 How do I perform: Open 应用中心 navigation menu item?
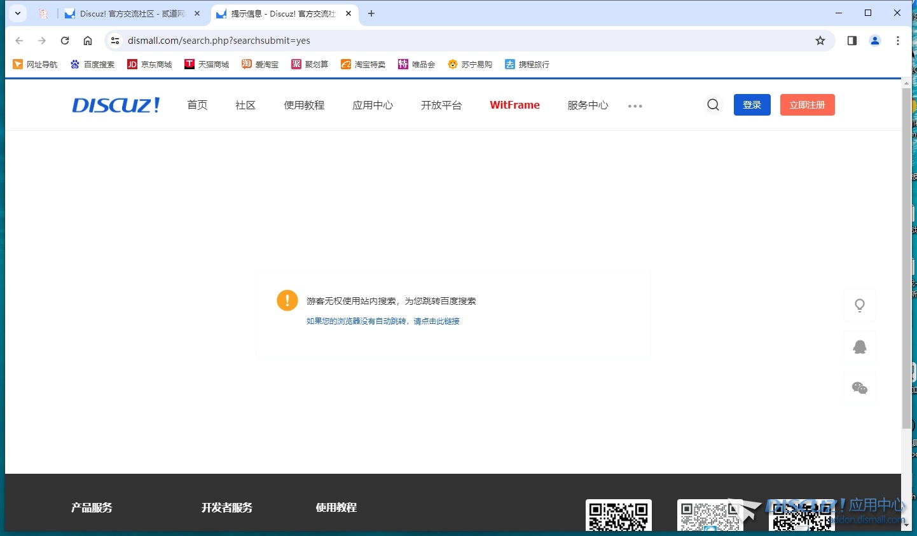(373, 105)
